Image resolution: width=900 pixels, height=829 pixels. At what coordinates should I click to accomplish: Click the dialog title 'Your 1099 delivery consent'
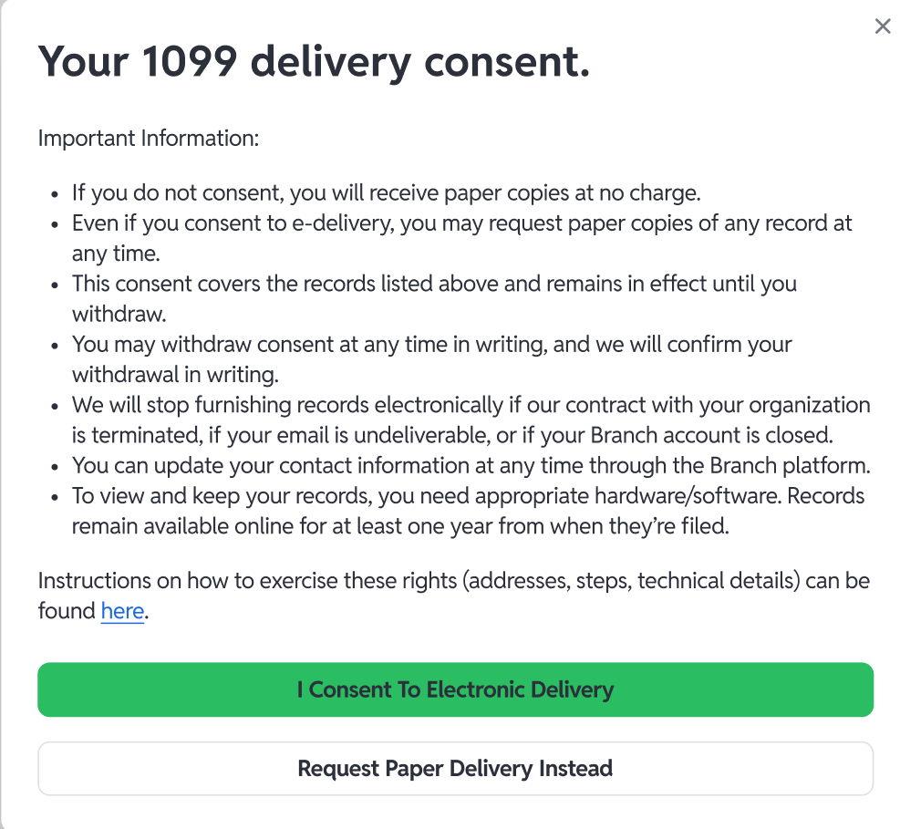[x=313, y=61]
